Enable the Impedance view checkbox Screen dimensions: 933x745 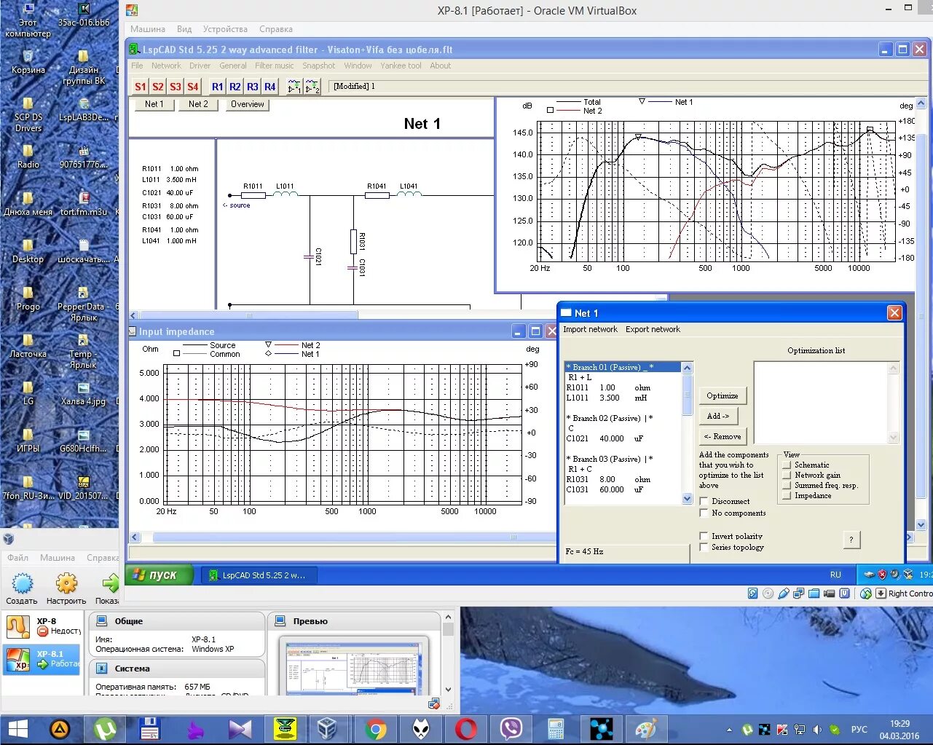[787, 495]
